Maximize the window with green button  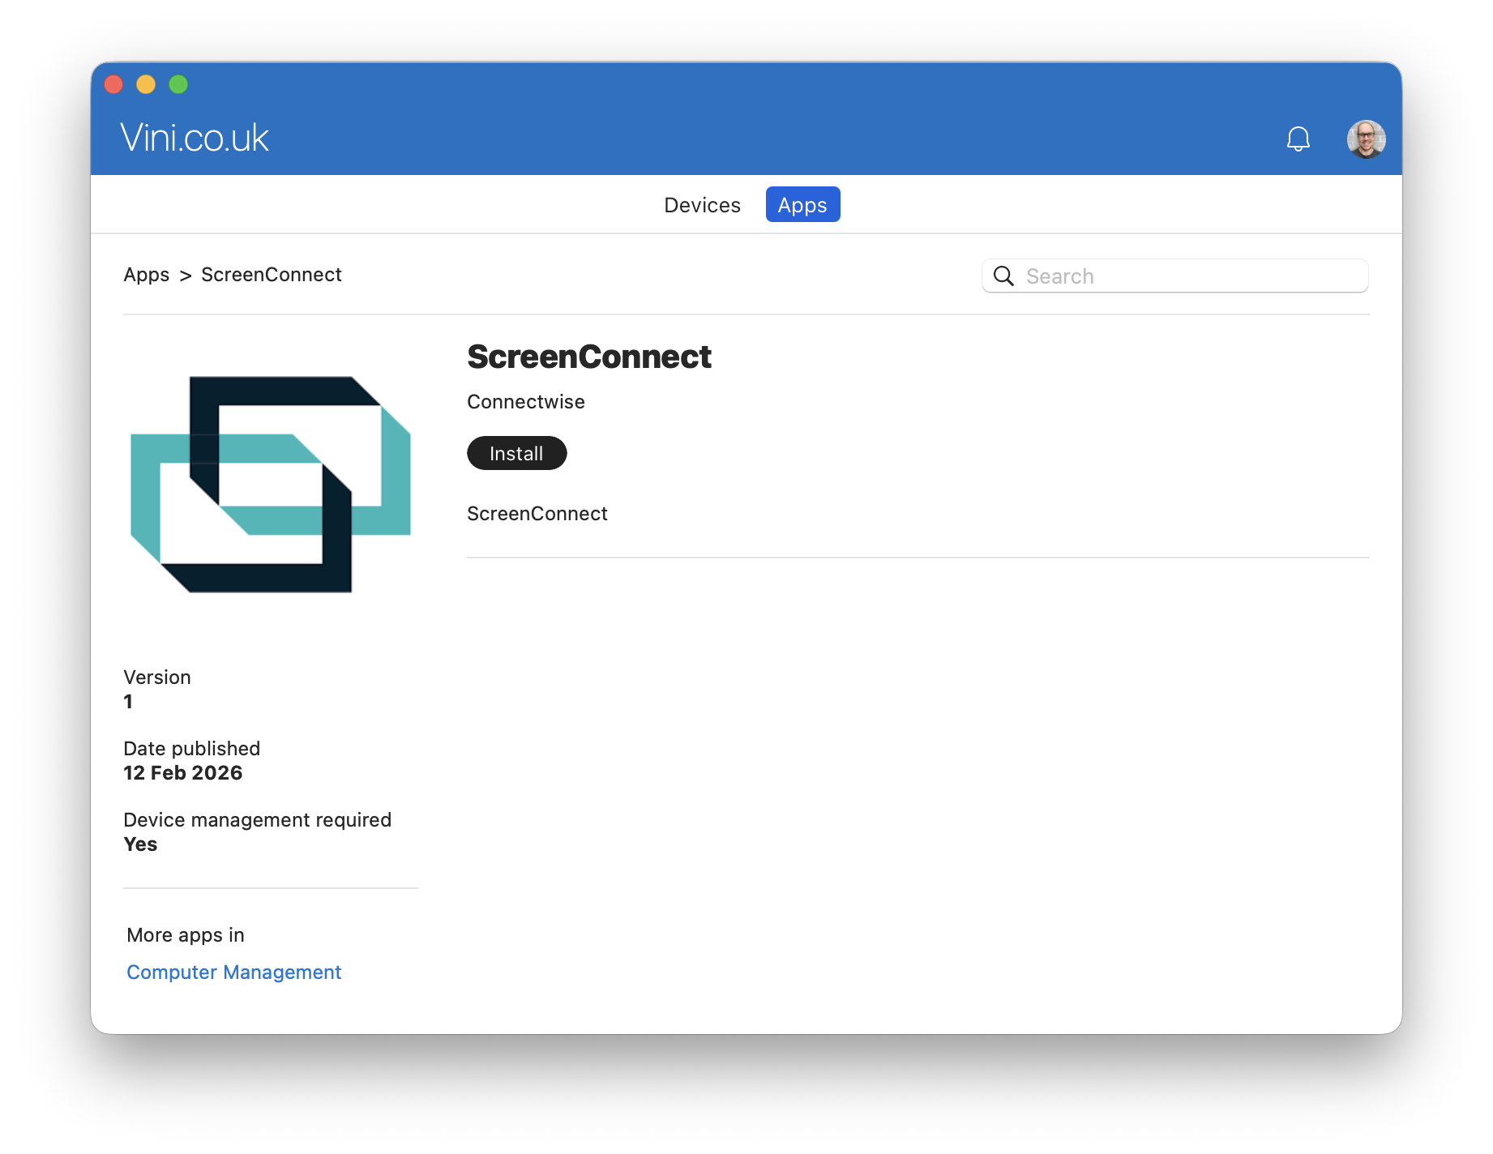(x=178, y=84)
